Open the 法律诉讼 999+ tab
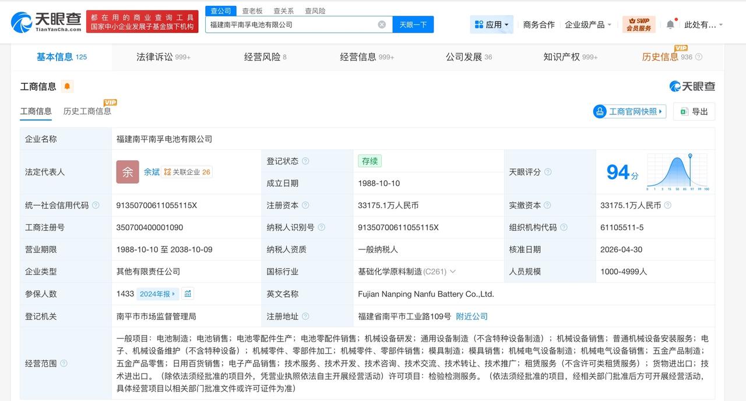Screen dimensions: 746x401 click(164, 57)
